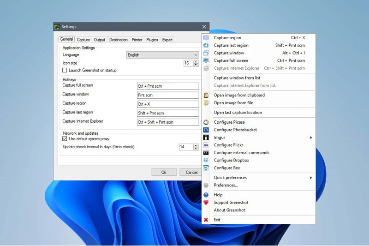Click the Greenshot logo in Settings title bar
Image resolution: width=369 pixels, height=246 pixels.
57,27
